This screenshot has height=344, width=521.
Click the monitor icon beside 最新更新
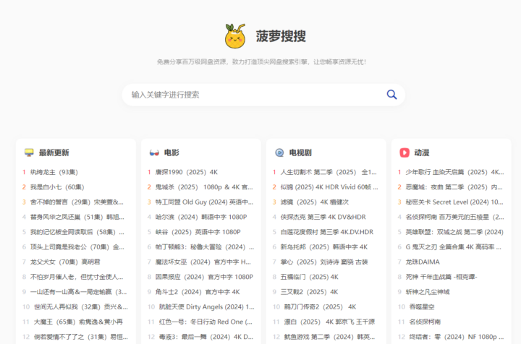coord(29,152)
